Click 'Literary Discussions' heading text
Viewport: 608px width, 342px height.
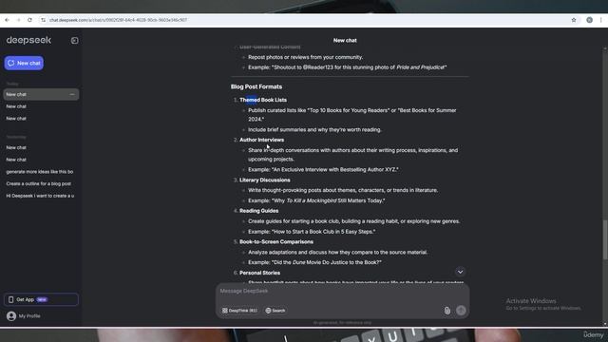pyautogui.click(x=265, y=180)
